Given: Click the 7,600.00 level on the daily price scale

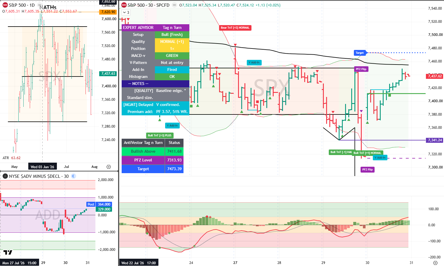Looking at the screenshot, I should pos(109,19).
